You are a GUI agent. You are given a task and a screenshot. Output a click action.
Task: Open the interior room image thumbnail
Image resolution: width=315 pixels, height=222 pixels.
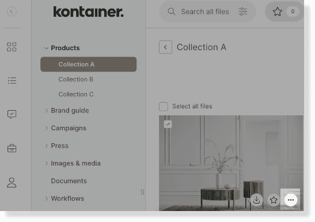[x=231, y=163]
